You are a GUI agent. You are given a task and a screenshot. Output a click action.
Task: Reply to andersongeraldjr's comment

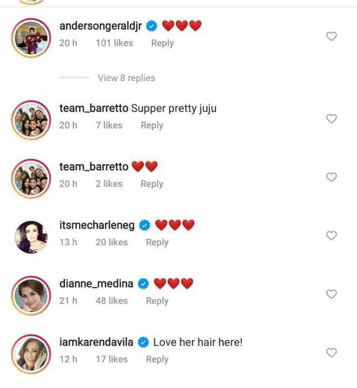coord(162,43)
